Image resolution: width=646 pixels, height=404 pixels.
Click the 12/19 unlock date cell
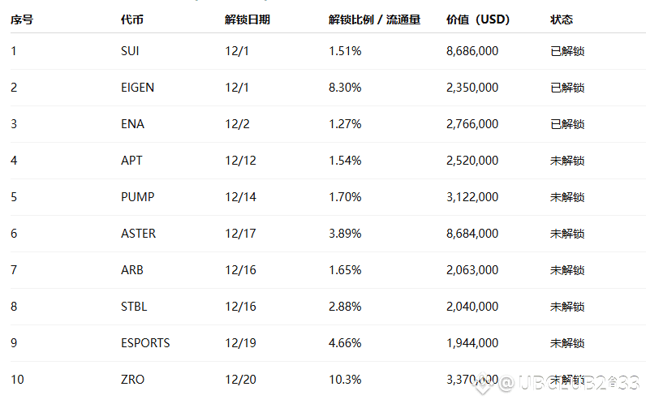(240, 343)
